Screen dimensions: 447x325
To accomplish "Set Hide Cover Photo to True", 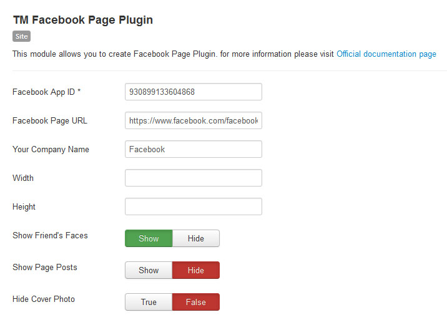I will point(149,302).
